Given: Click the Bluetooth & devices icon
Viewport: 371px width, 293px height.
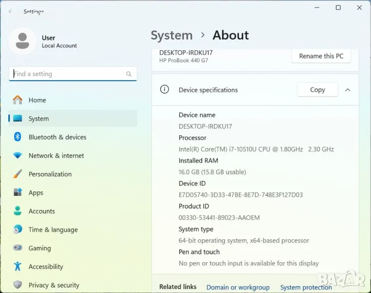Looking at the screenshot, I should [18, 137].
